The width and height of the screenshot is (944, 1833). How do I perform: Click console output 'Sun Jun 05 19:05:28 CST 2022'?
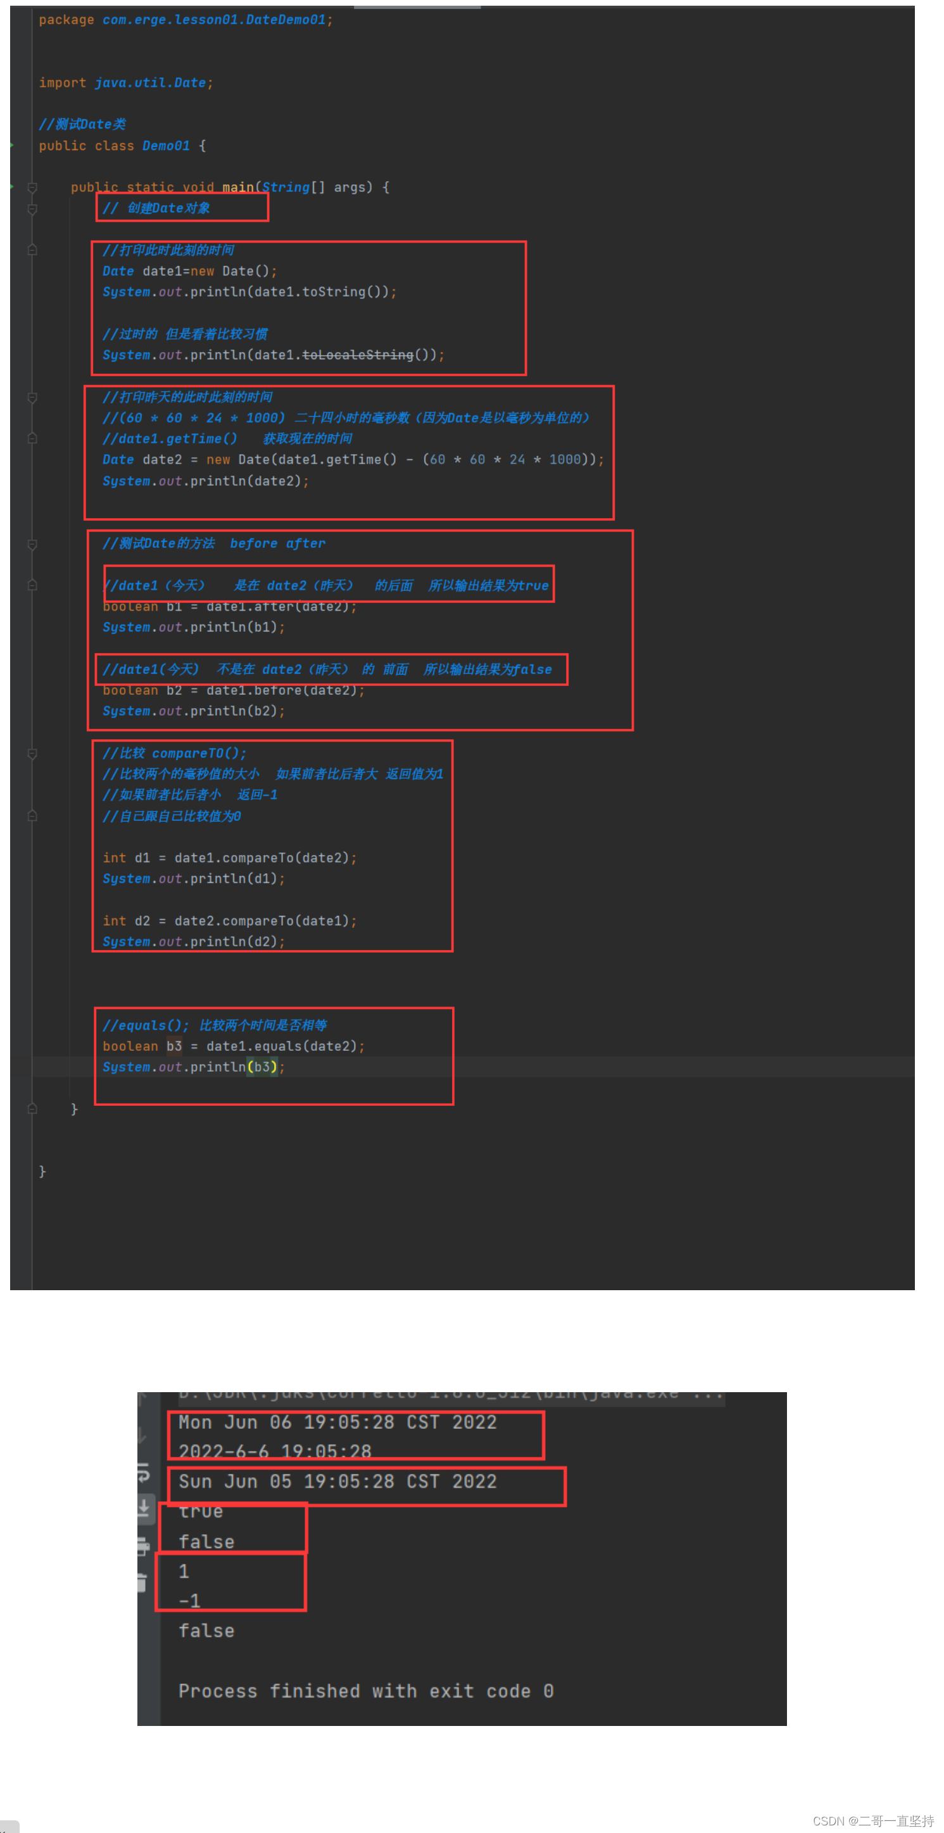pyautogui.click(x=337, y=1481)
